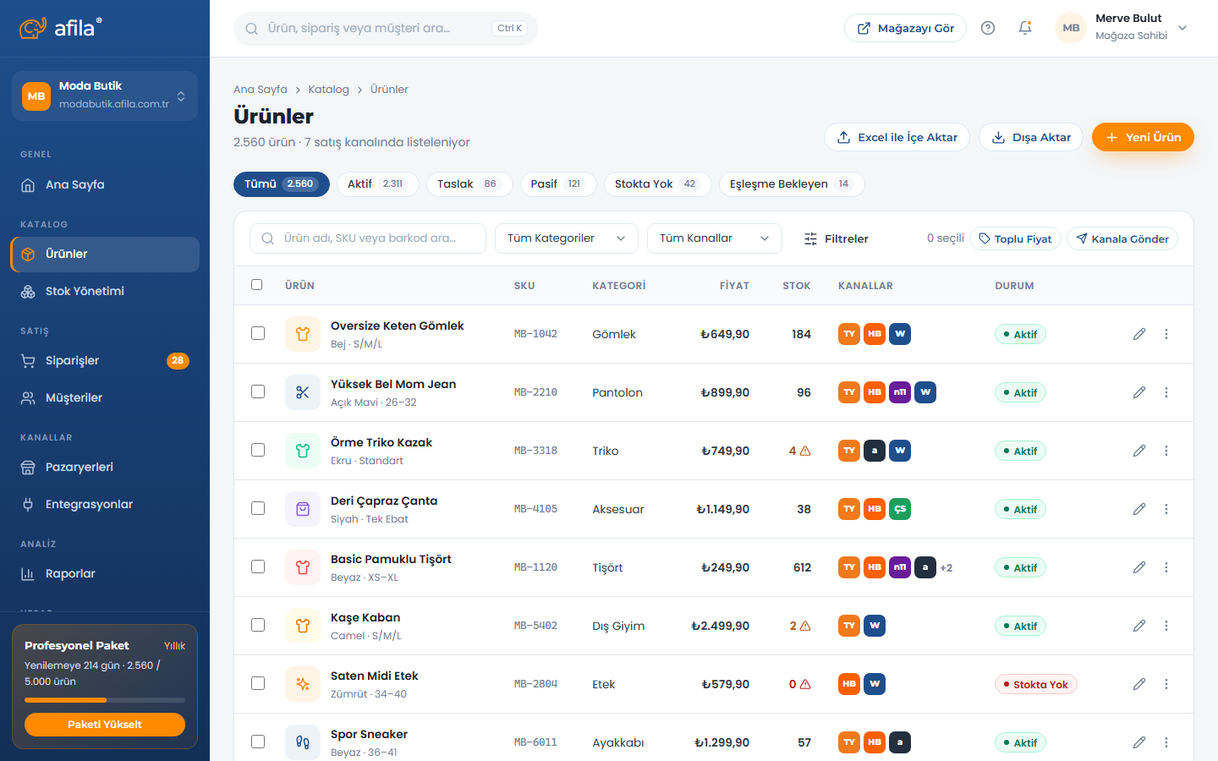The width and height of the screenshot is (1218, 761).
Task: Check the Kaşe Kaban row checkbox
Action: click(258, 625)
